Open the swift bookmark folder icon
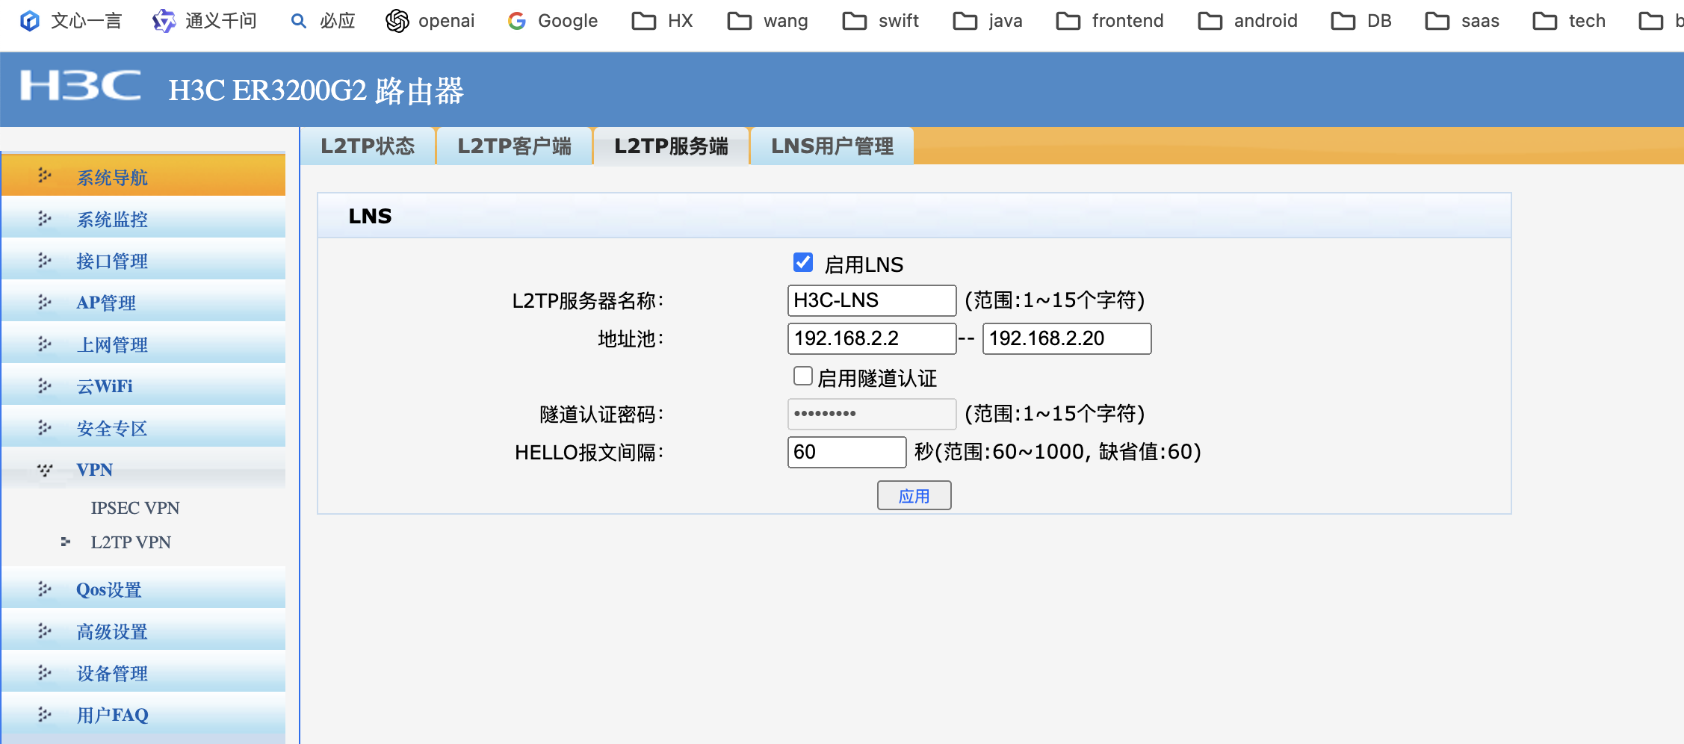The width and height of the screenshot is (1684, 744). point(854,21)
